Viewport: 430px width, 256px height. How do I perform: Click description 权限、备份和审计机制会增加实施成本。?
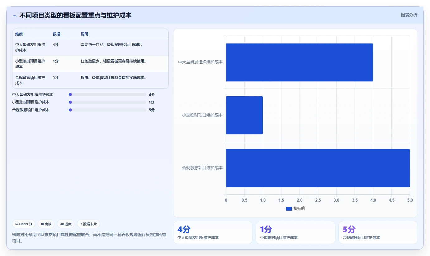113,78
